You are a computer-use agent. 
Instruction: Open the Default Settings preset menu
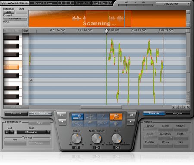click(x=44, y=3)
